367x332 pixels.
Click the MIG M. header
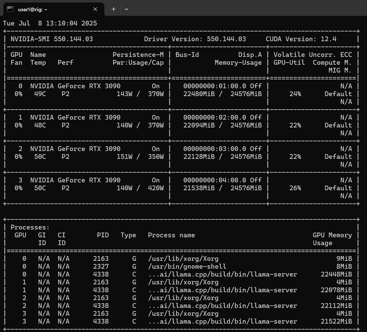click(340, 71)
